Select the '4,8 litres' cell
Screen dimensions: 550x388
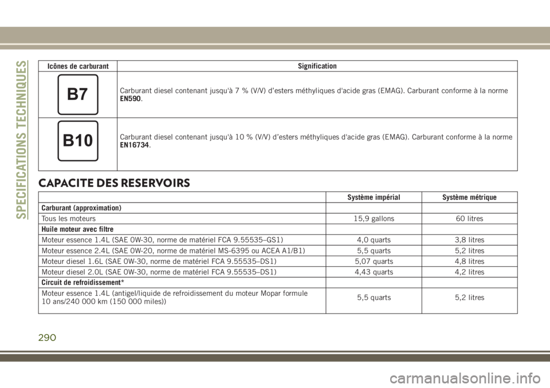[x=469, y=262]
